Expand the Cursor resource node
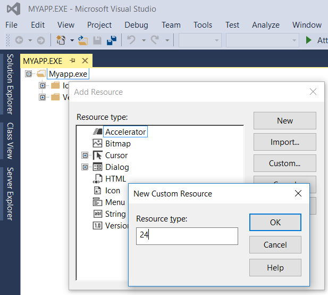Viewport: 328px width, 295px height. 85,155
